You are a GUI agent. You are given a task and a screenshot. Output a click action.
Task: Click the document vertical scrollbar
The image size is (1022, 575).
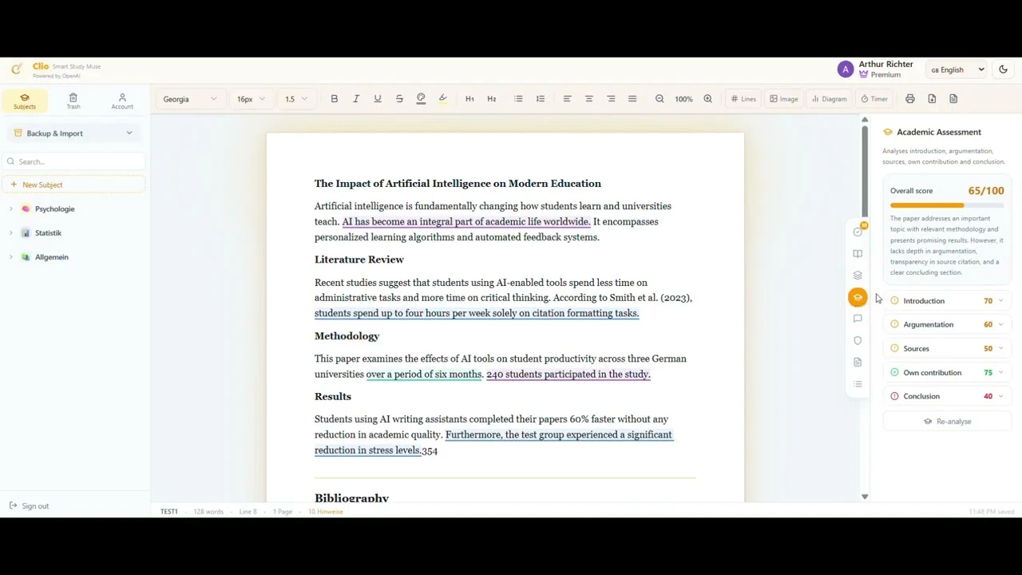(865, 171)
